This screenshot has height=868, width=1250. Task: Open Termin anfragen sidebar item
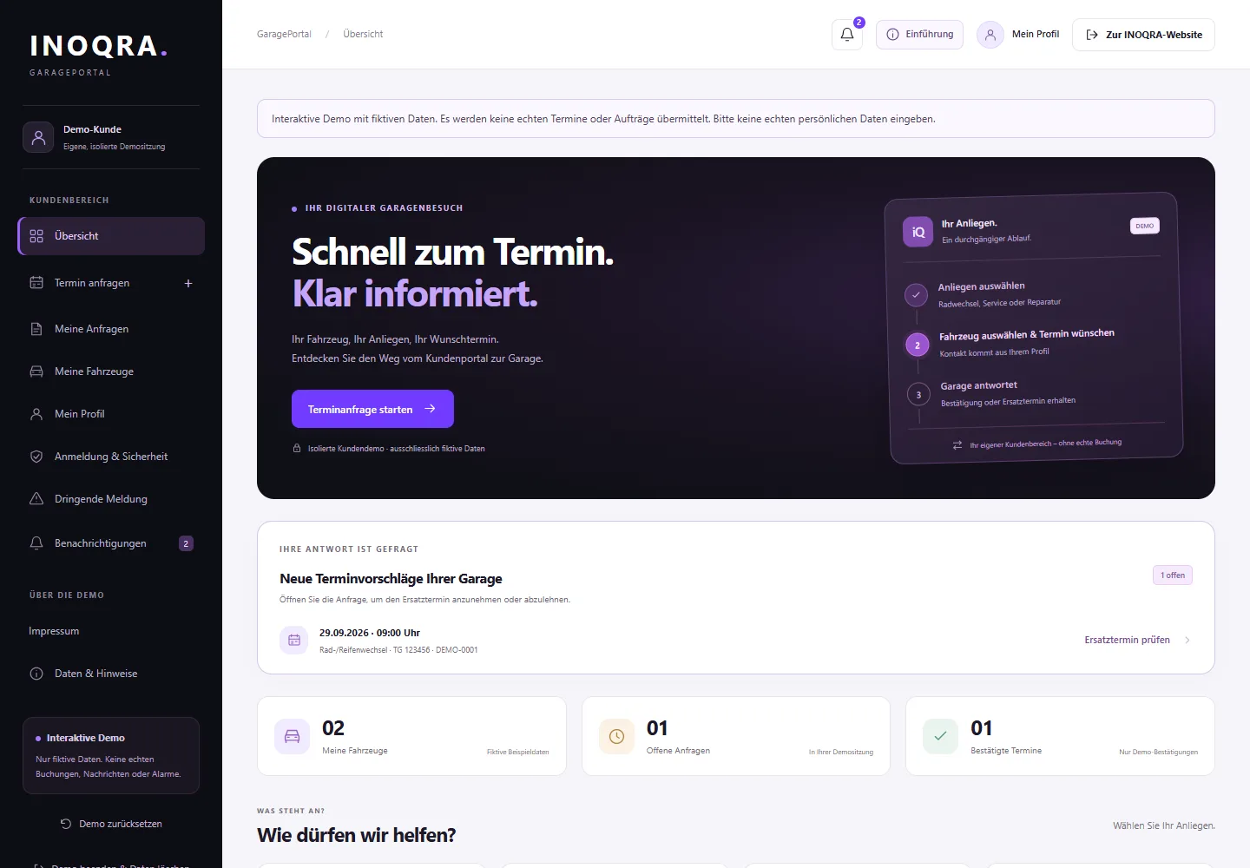(111, 283)
